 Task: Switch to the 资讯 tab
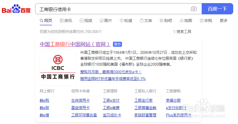(x=66, y=21)
